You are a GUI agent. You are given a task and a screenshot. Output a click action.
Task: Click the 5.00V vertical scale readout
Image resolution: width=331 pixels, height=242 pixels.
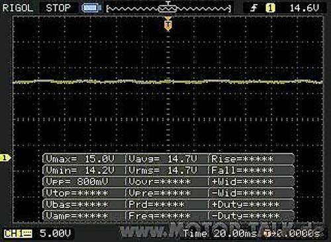55,233
